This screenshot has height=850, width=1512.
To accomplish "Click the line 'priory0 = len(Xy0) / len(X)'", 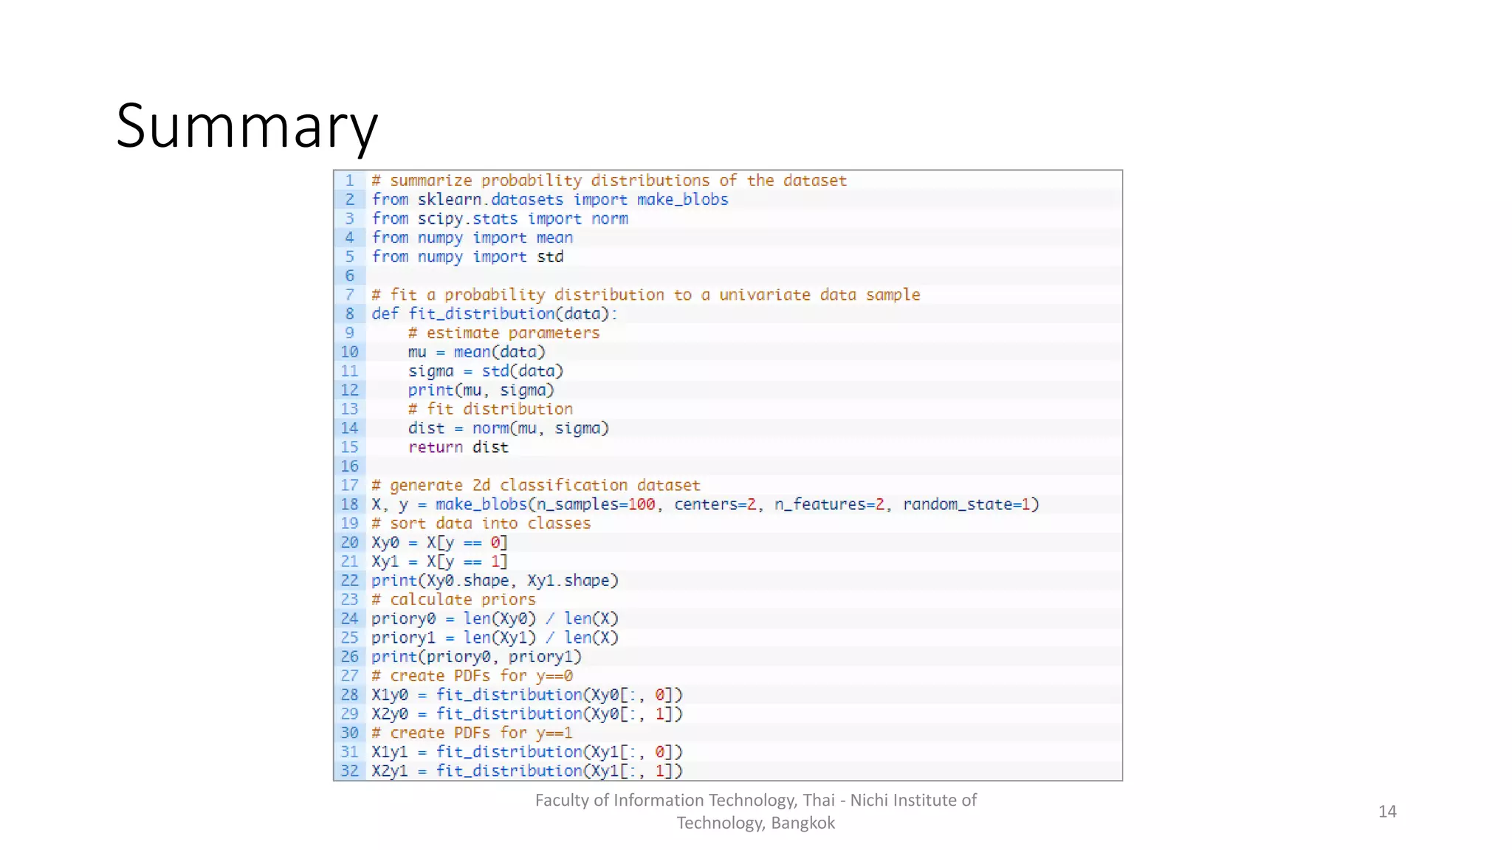I will (495, 619).
